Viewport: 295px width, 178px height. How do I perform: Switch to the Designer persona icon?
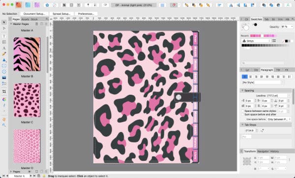[28, 5]
